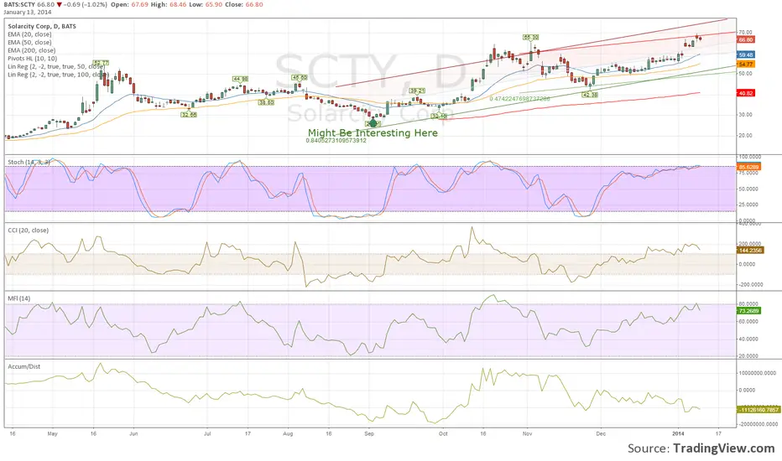The height and width of the screenshot is (461, 782).
Task: Click the 65.30 pivot high label
Action: 530,37
